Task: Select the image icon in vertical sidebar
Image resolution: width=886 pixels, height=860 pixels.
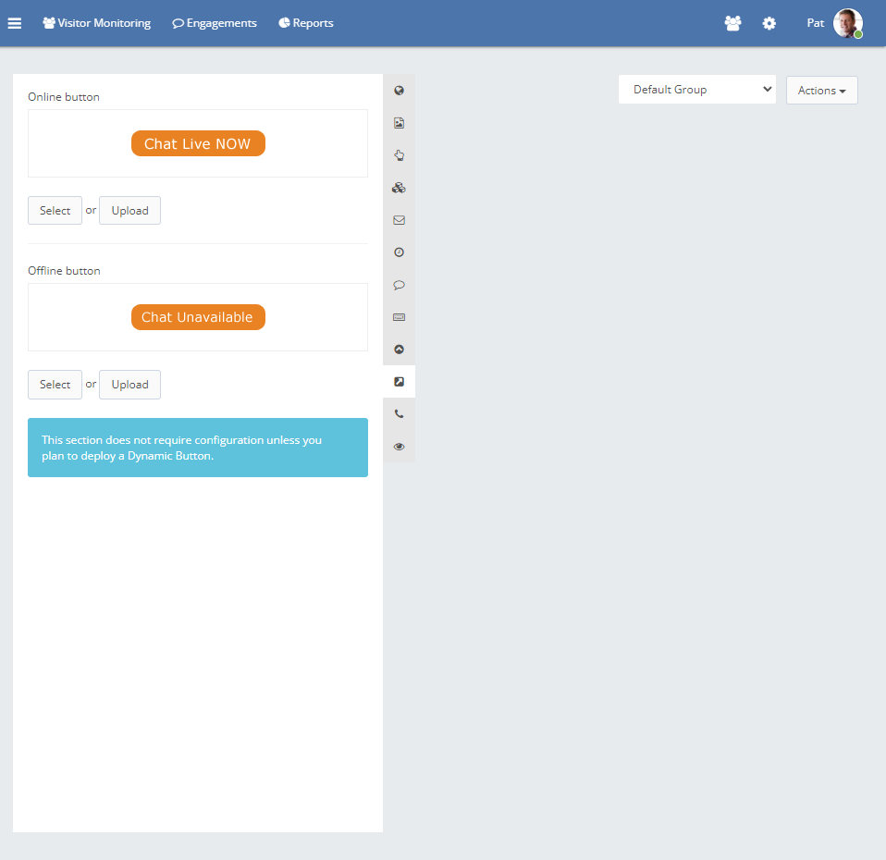Action: 399,123
